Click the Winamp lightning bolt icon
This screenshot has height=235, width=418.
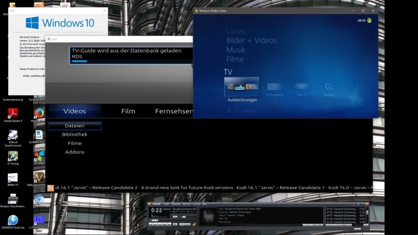click(194, 225)
